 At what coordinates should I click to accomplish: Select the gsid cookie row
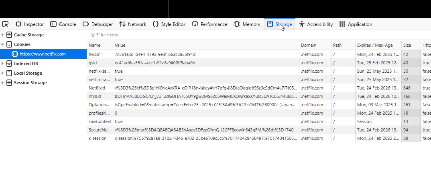pyautogui.click(x=259, y=63)
